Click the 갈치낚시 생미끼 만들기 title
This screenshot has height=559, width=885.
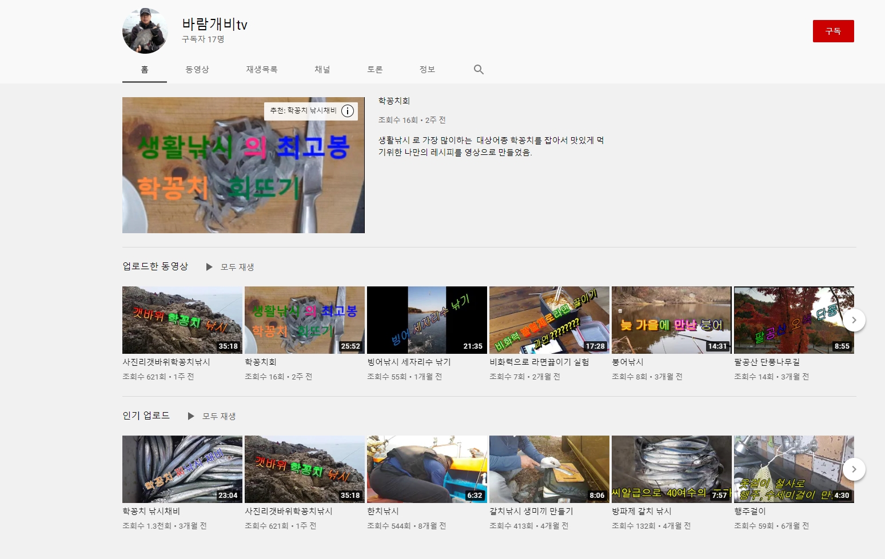[531, 512]
